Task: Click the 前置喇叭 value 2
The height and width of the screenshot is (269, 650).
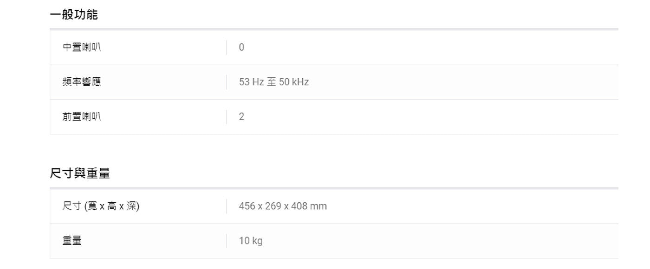Action: tap(241, 117)
